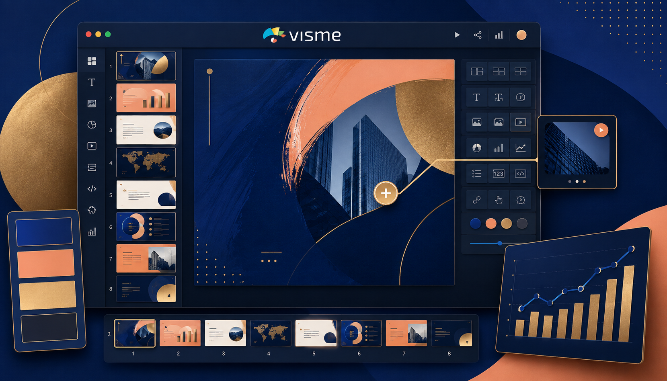Select slide 6 in the slide panel
The height and width of the screenshot is (381, 667).
[x=146, y=227]
